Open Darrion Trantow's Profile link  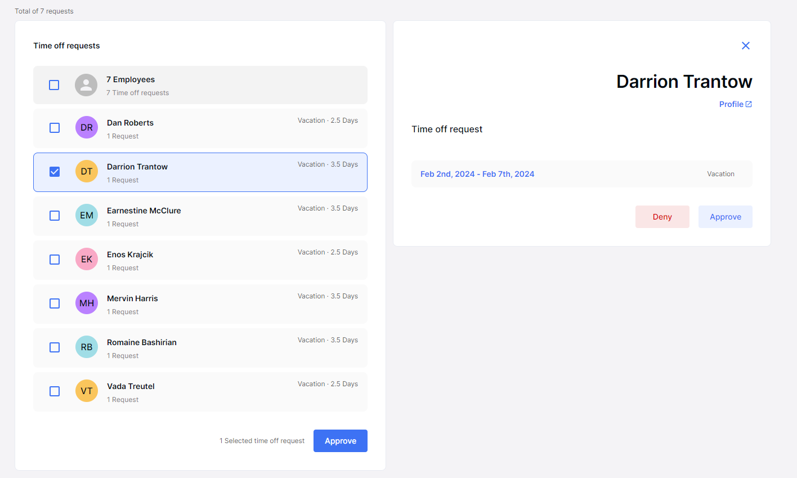pyautogui.click(x=732, y=104)
